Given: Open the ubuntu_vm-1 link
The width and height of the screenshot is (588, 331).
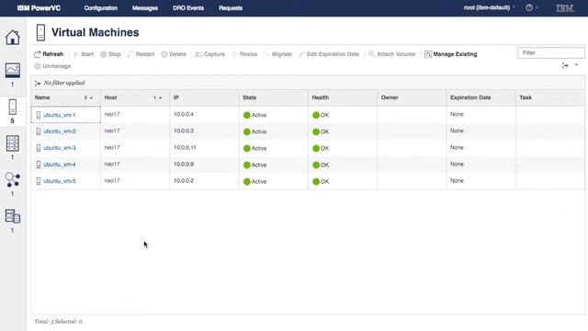Looking at the screenshot, I should click(59, 115).
